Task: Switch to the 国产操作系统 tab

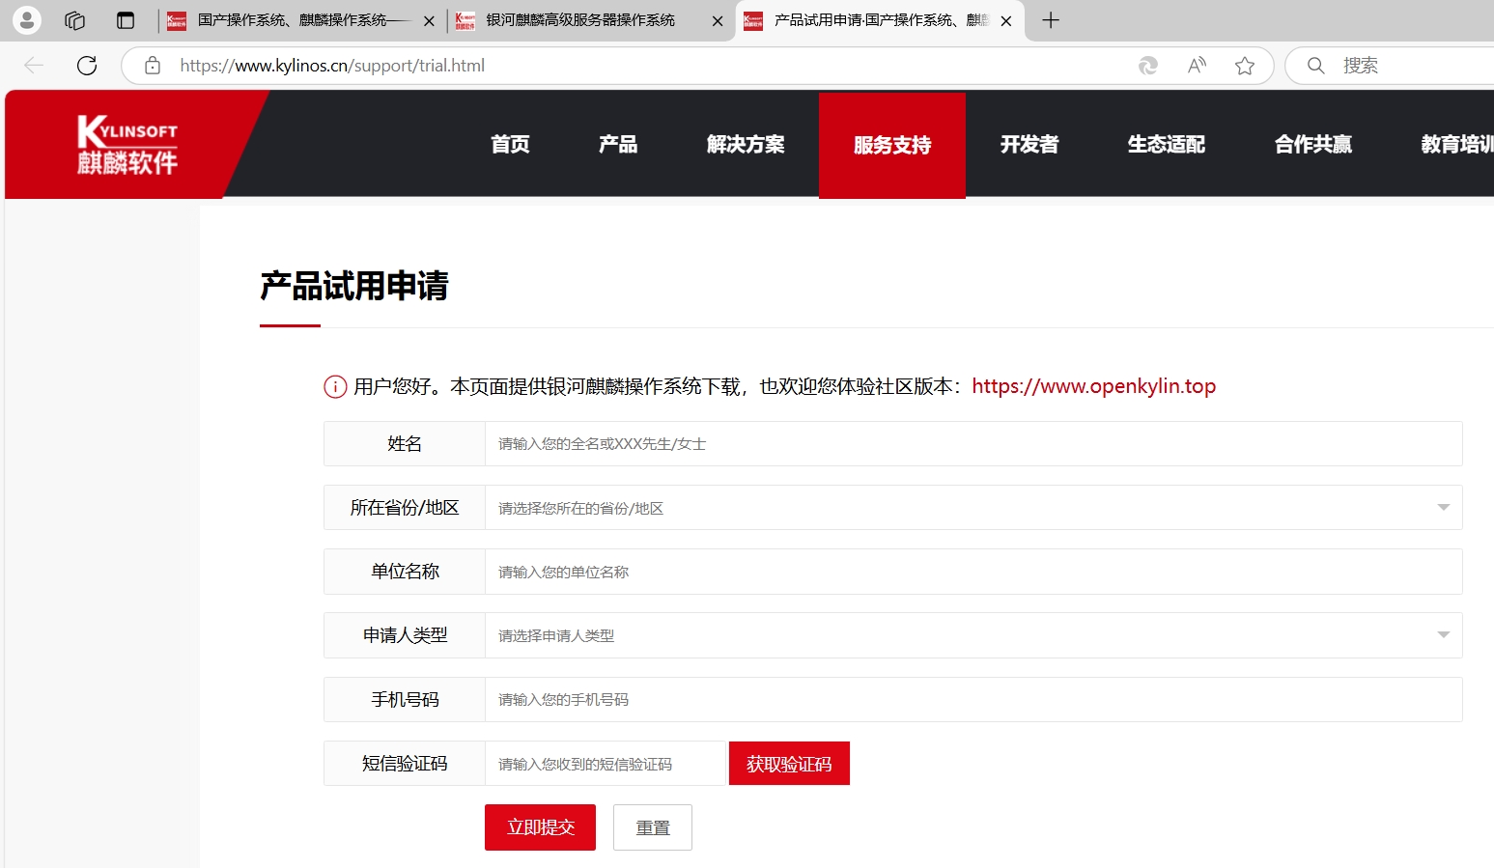Action: point(300,20)
